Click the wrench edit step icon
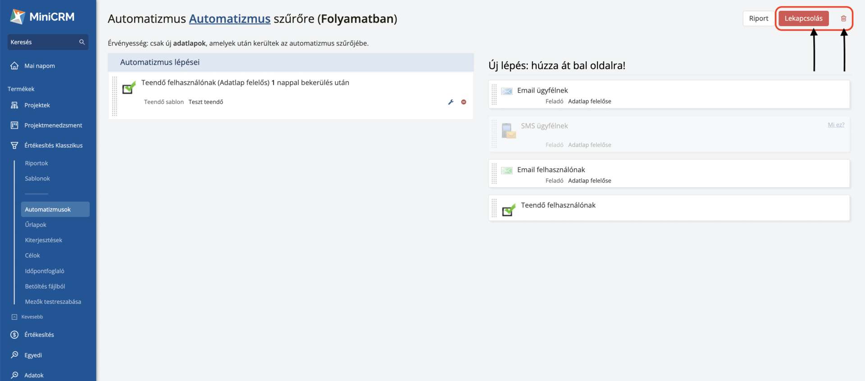The height and width of the screenshot is (381, 865). coord(451,102)
